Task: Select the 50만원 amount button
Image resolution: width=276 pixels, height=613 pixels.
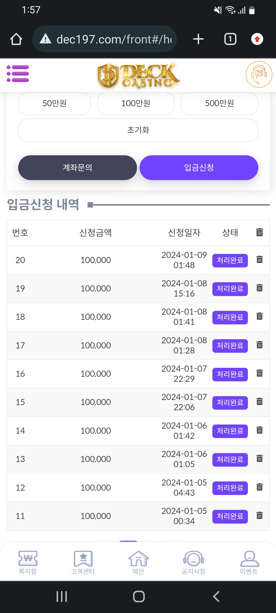Action: [x=54, y=103]
